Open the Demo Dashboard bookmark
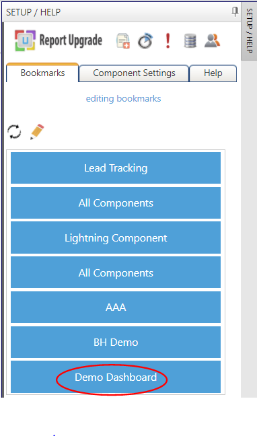The image size is (257, 436). pos(116,377)
